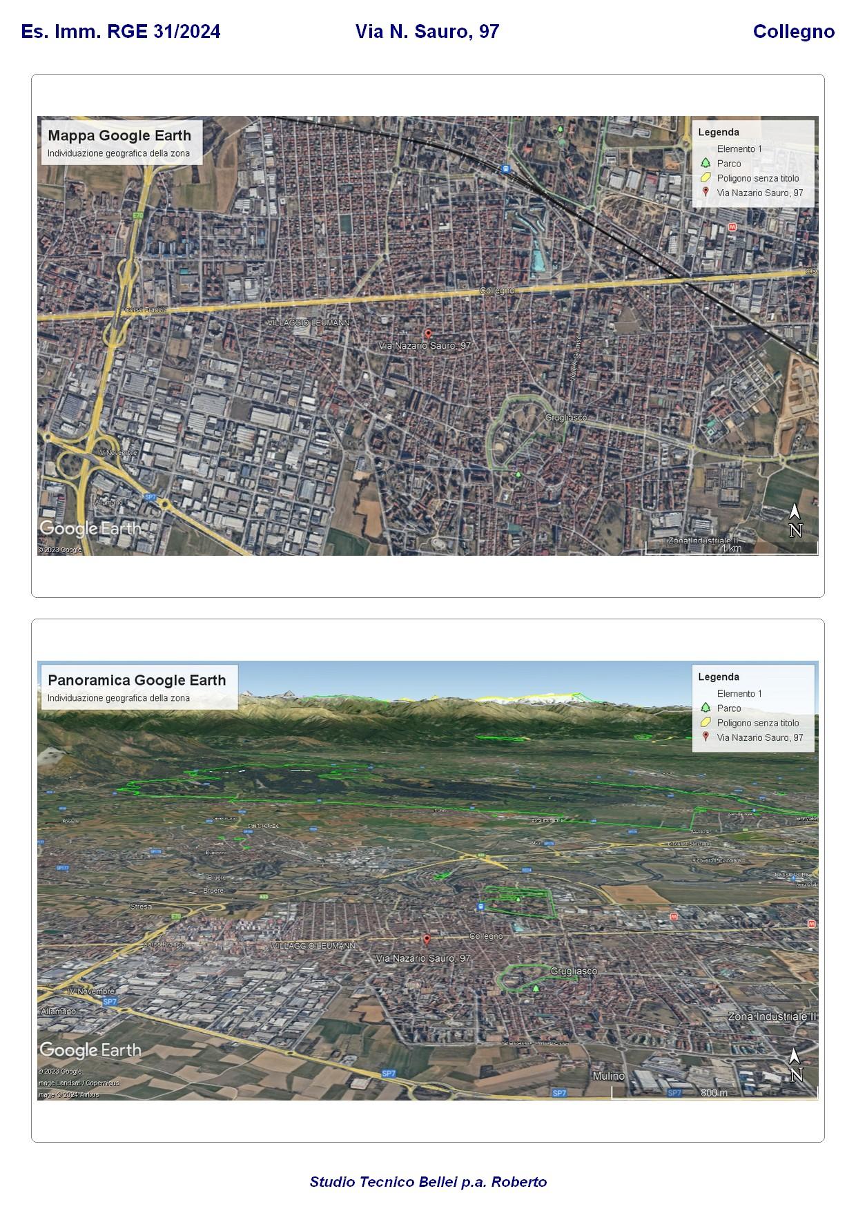Click the train station icon in the Panoramica map
Screen dimensions: 856x1211
(x=480, y=907)
